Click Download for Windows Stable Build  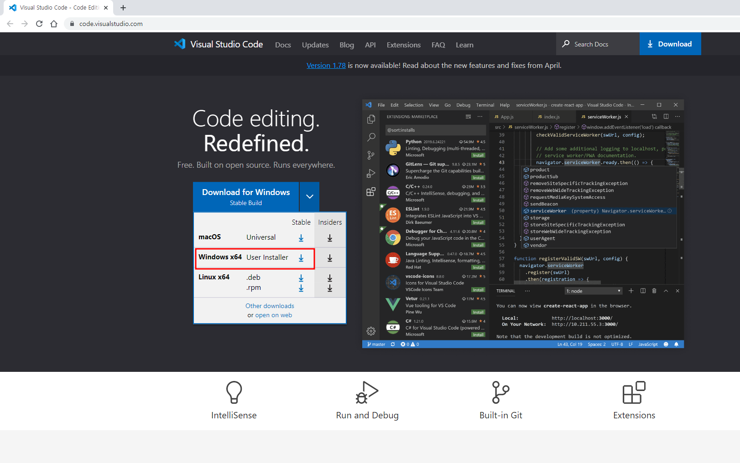(x=246, y=196)
